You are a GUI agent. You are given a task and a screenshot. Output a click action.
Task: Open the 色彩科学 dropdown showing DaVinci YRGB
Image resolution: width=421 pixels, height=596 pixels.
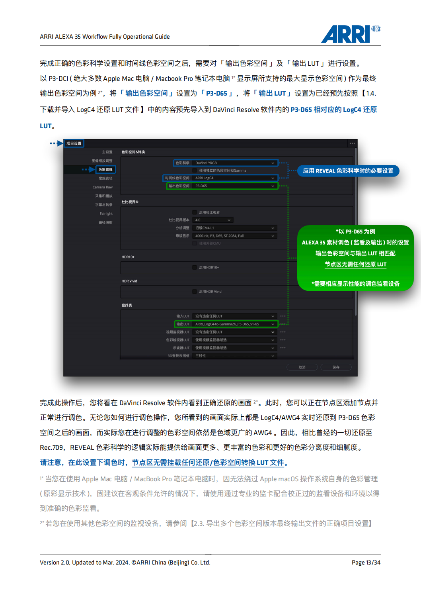233,163
